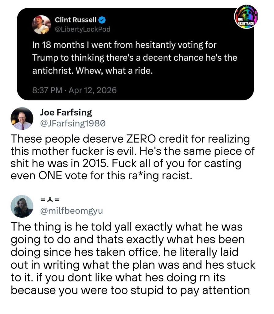Screen dimensions: 274x314
Task: Click Clint Russell's profile avatar
Action: [x=41, y=25]
